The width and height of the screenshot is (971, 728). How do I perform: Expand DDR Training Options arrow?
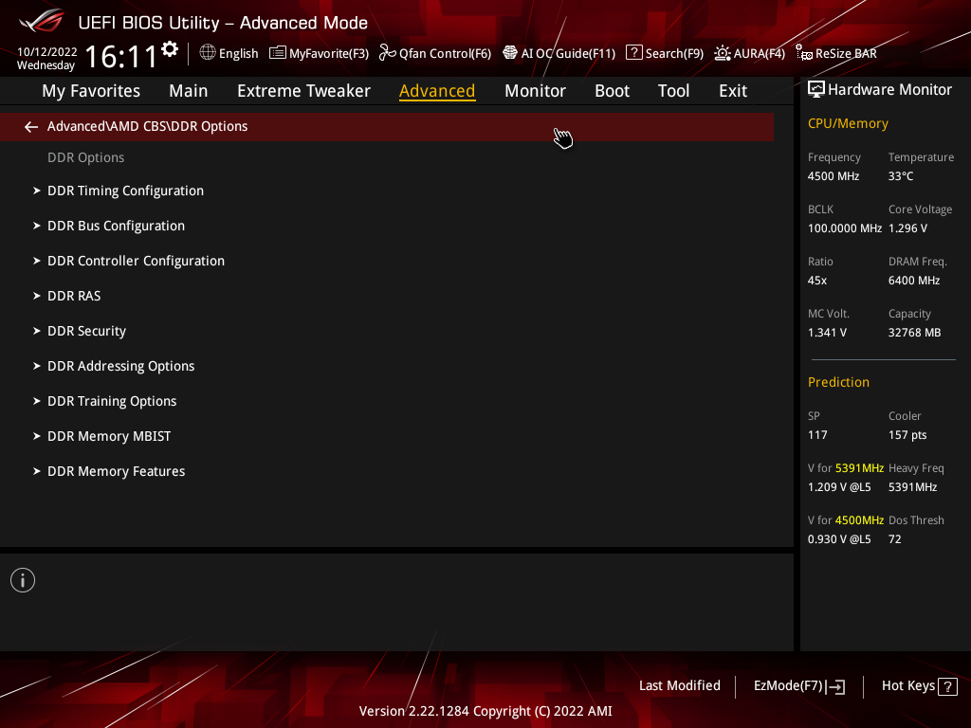pyautogui.click(x=37, y=401)
